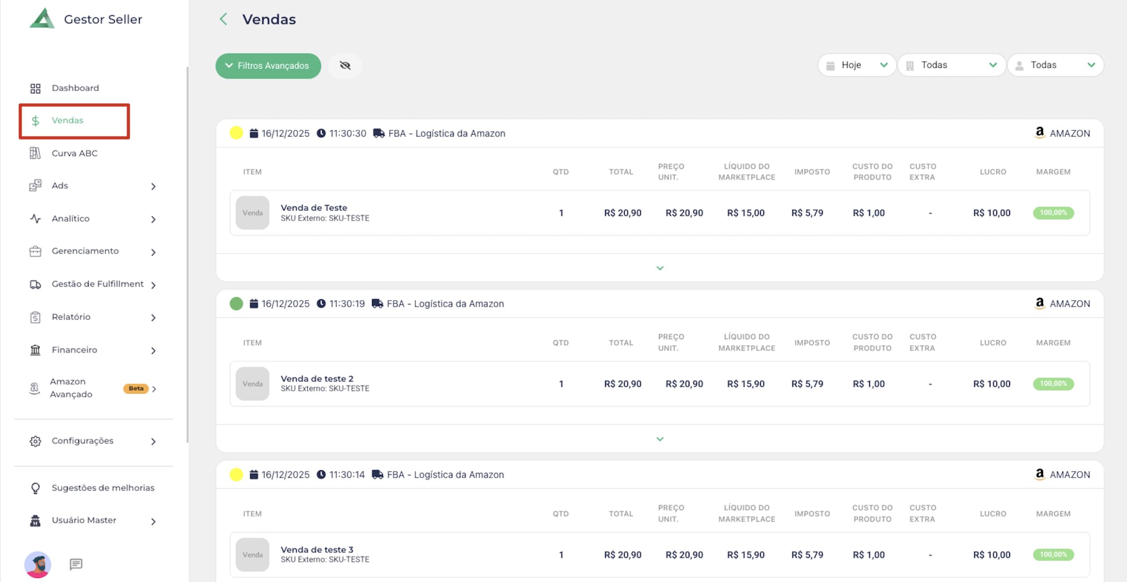Open the chat message icon at bottom left
Image resolution: width=1127 pixels, height=582 pixels.
76,564
